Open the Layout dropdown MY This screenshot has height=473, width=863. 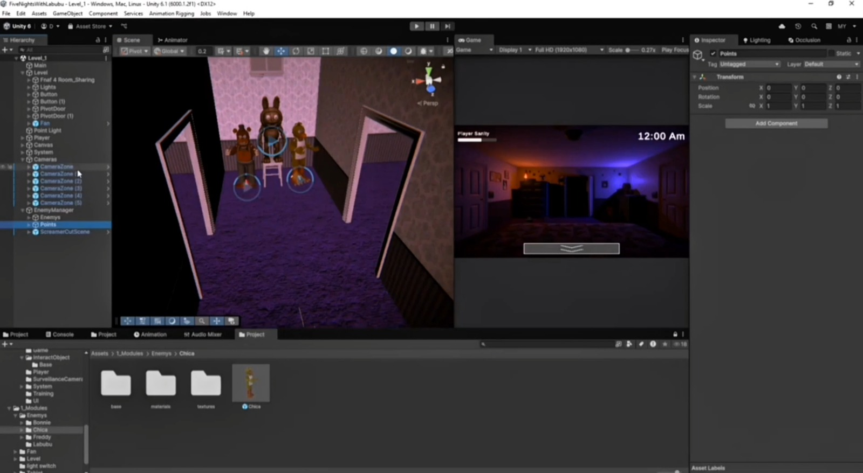pos(846,26)
